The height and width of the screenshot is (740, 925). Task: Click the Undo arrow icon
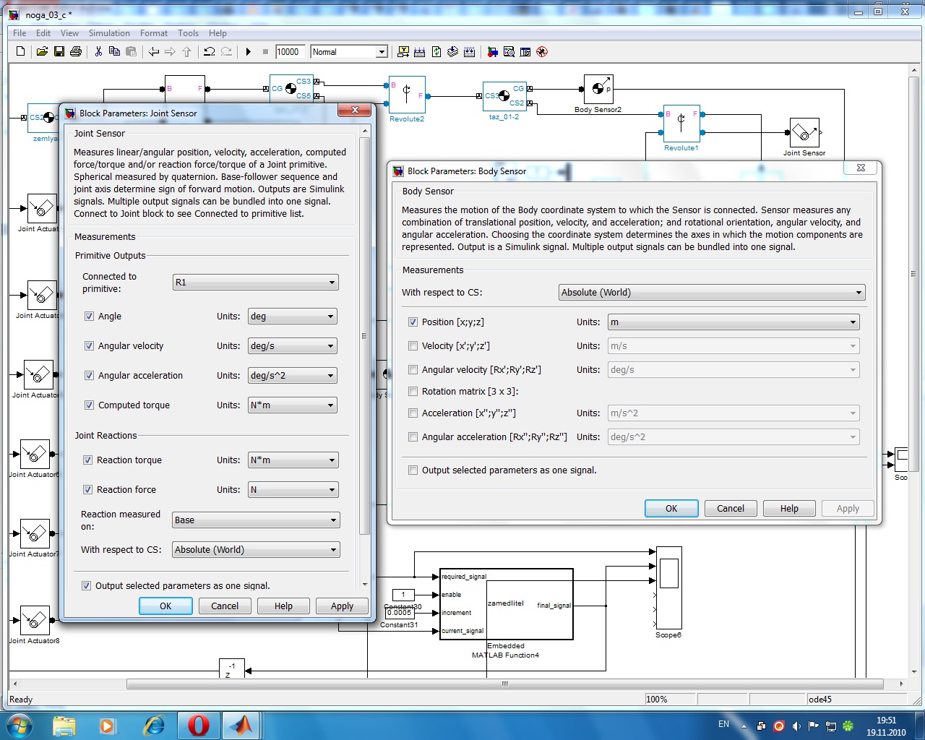[209, 51]
